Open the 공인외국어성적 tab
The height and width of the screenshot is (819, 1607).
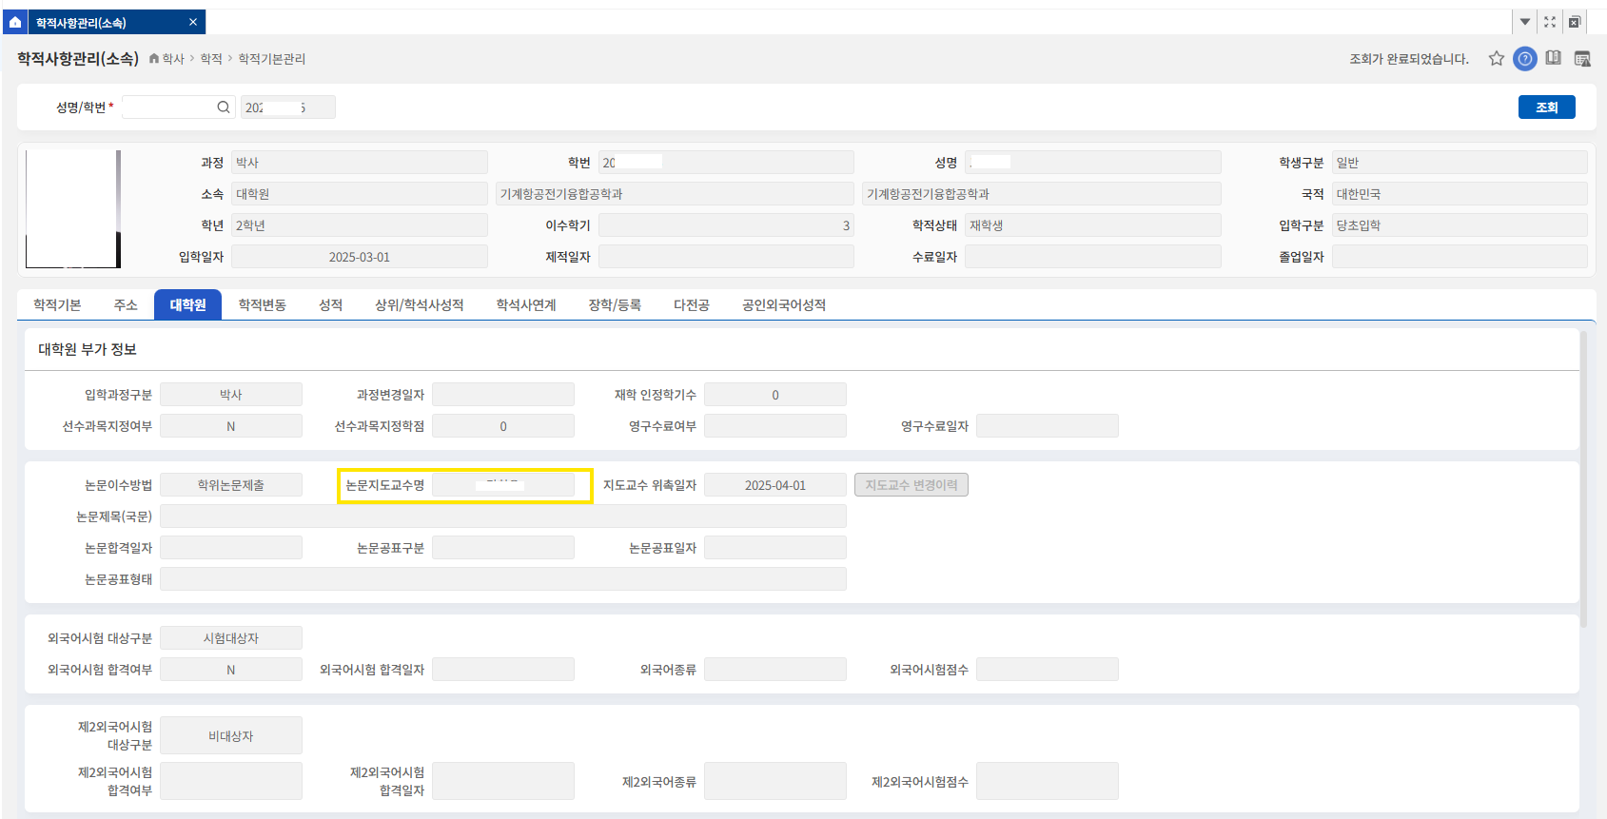[x=784, y=304]
